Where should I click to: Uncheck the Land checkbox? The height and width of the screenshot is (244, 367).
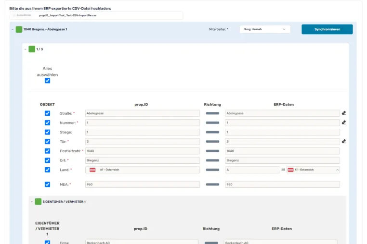[48, 170]
